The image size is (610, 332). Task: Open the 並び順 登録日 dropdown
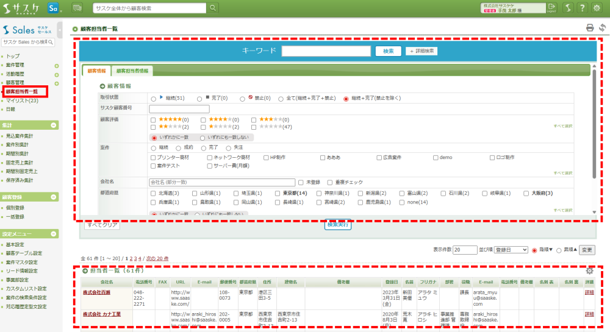pos(512,250)
